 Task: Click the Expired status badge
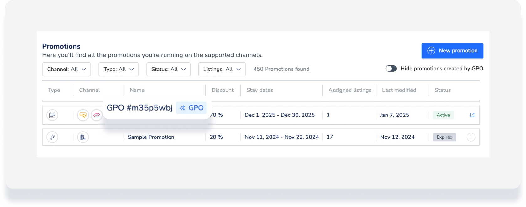444,137
